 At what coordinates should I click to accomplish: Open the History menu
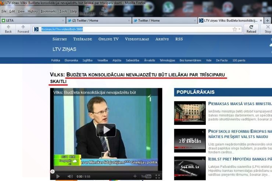pyautogui.click(x=33, y=11)
